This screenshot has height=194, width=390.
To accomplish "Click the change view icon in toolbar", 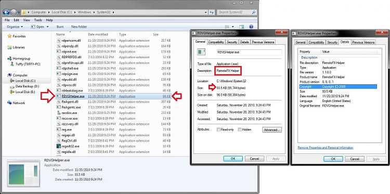I will 227,27.
